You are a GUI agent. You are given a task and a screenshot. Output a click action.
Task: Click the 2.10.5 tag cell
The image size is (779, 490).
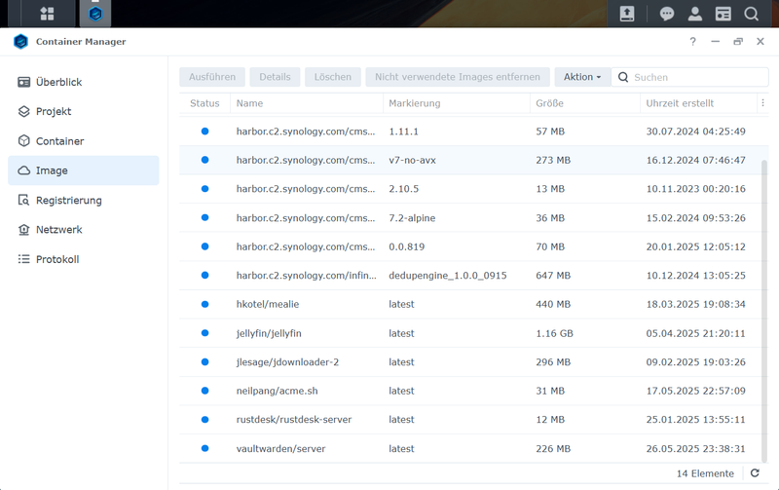(x=403, y=189)
